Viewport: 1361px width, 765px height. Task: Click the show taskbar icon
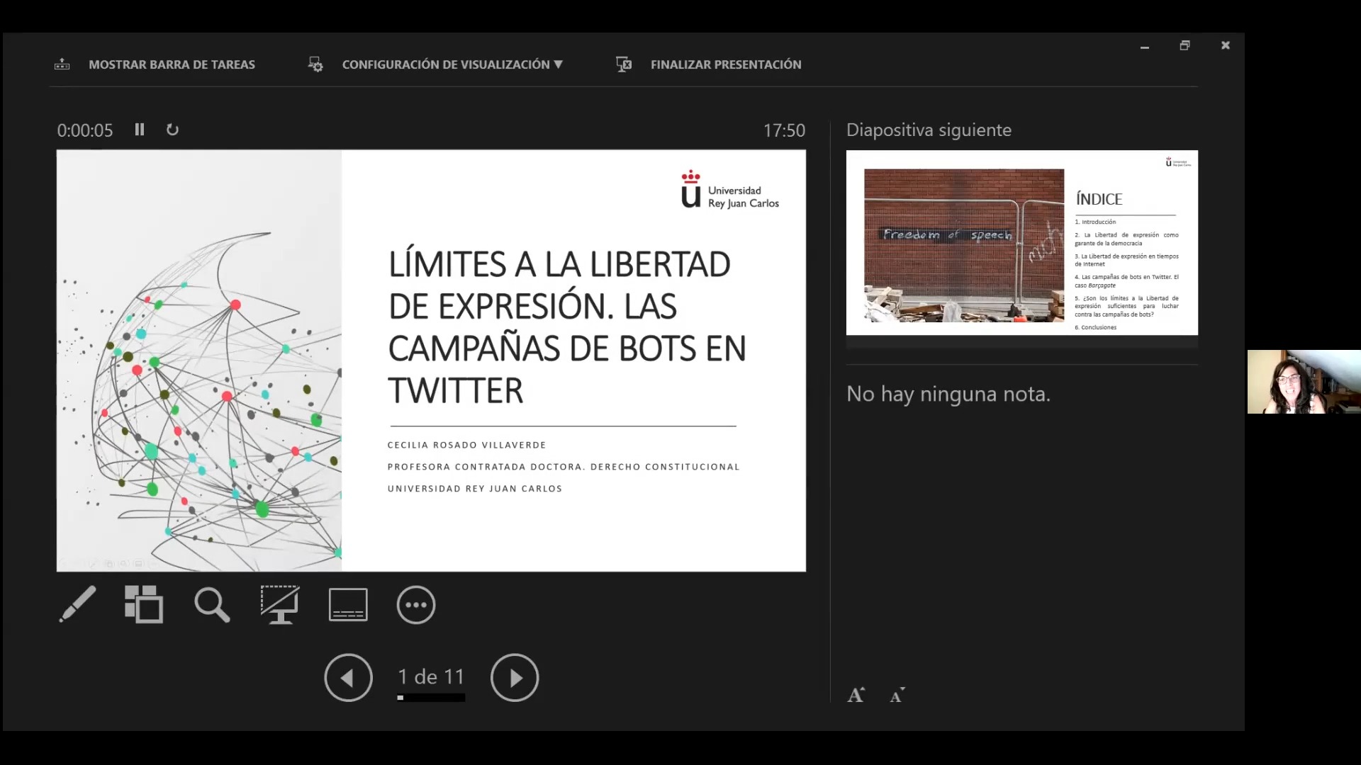[62, 64]
